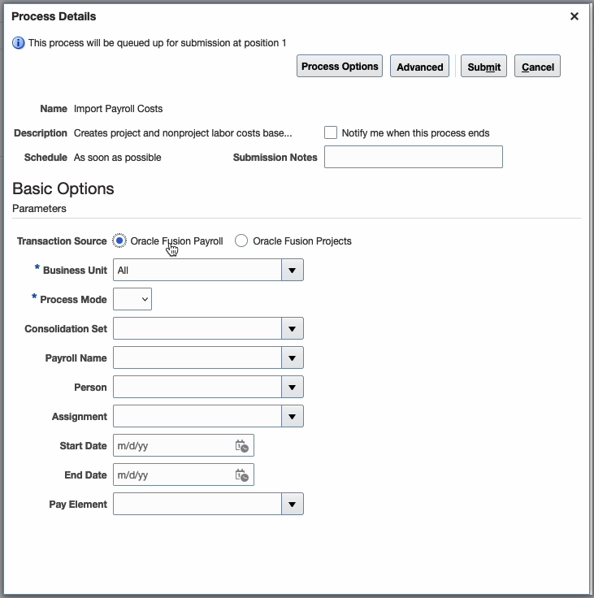Open the End Date calendar picker icon
The height and width of the screenshot is (598, 594).
point(242,475)
